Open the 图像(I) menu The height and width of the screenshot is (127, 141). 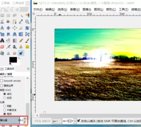[x=87, y=9]
